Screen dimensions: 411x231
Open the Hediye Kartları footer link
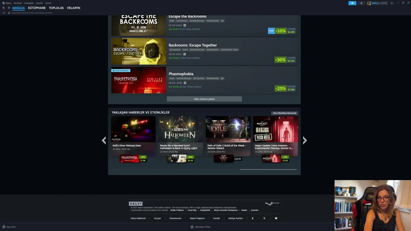coord(235,218)
